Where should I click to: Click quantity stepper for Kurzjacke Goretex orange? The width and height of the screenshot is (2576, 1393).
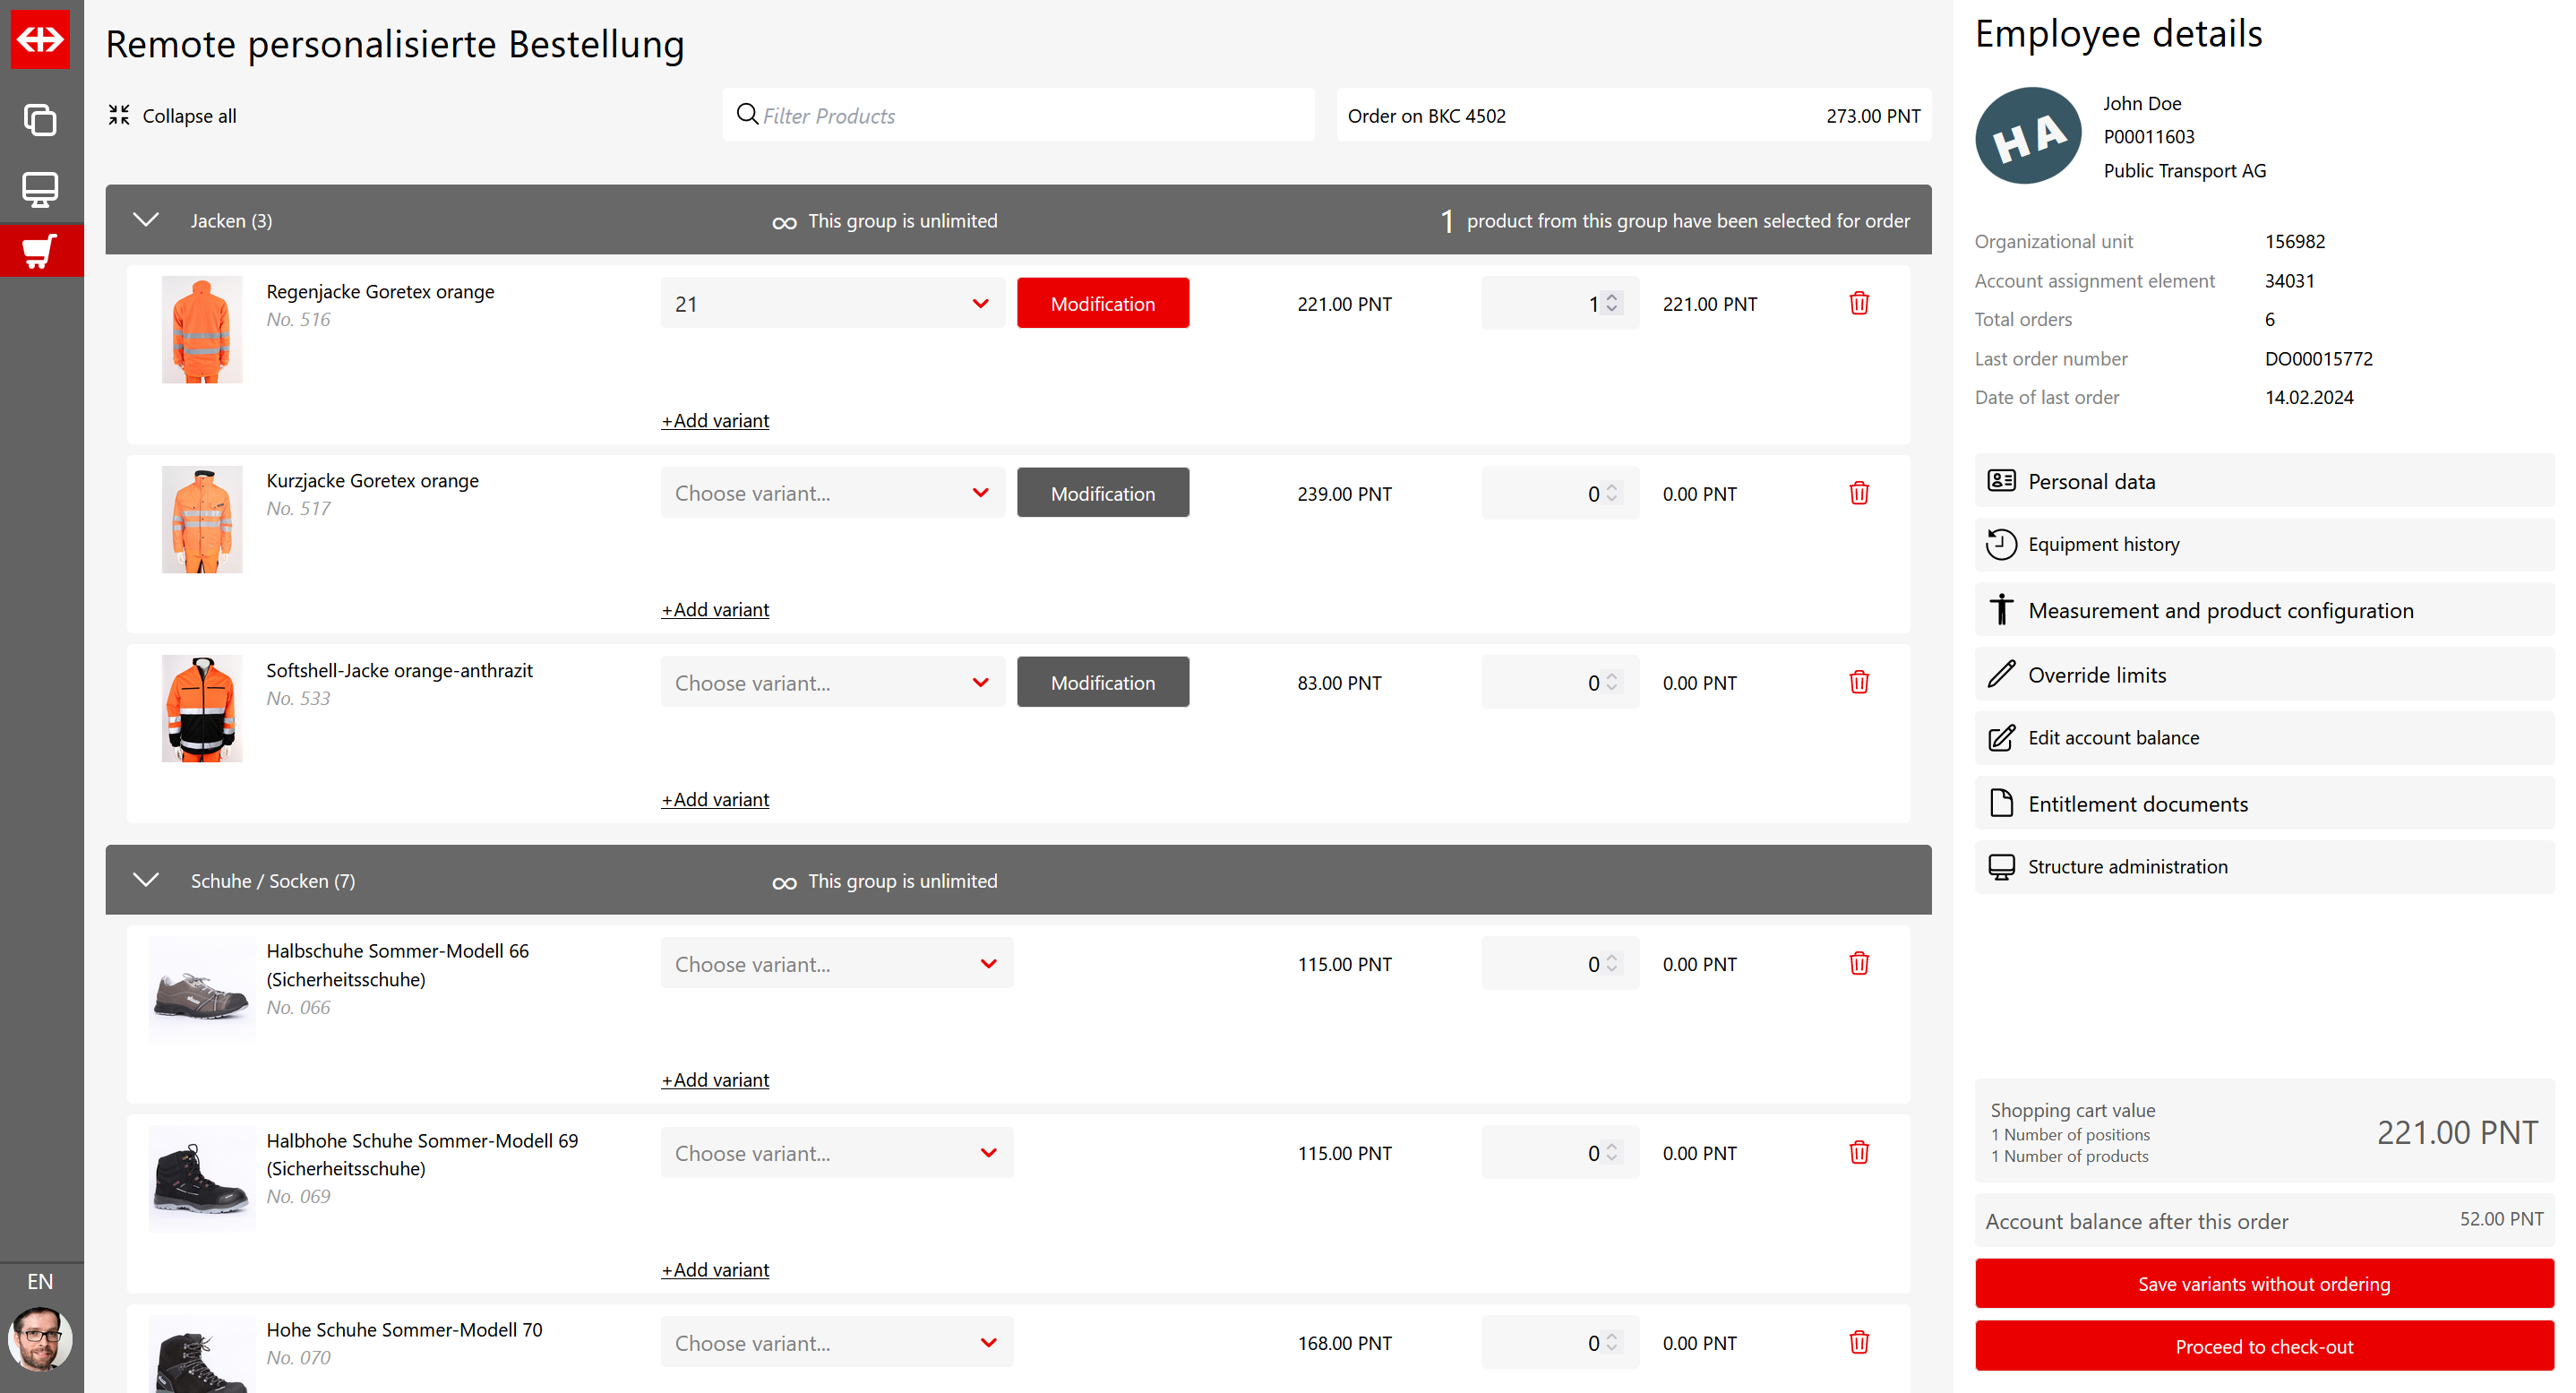tap(1611, 493)
